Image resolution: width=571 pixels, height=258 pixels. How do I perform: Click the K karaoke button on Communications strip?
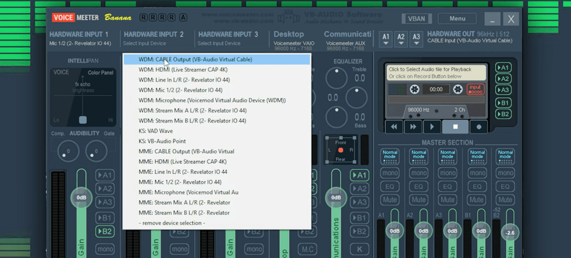(360, 249)
